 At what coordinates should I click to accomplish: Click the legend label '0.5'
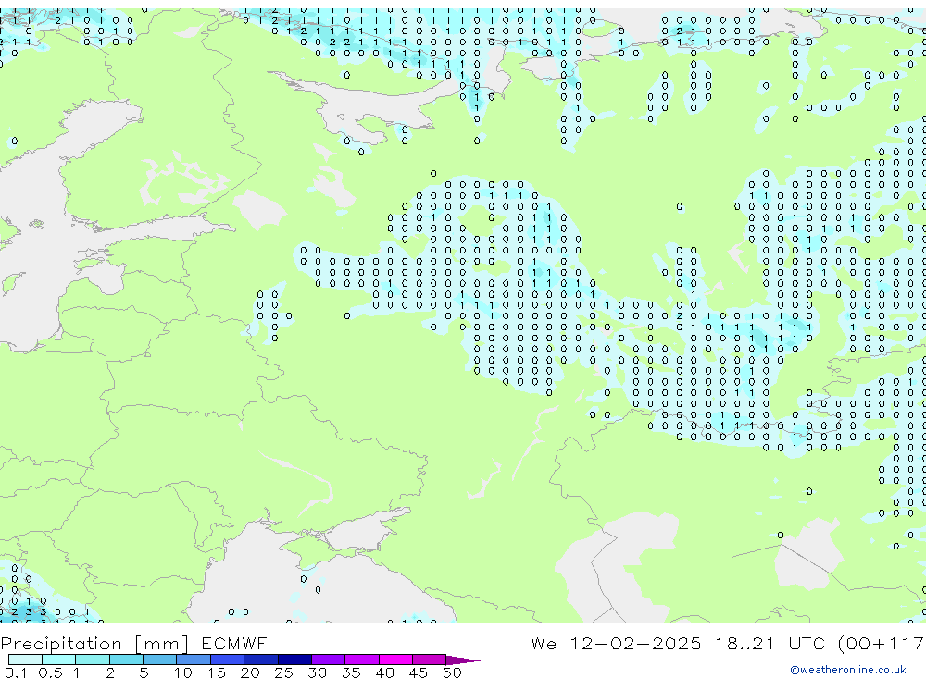(x=50, y=672)
